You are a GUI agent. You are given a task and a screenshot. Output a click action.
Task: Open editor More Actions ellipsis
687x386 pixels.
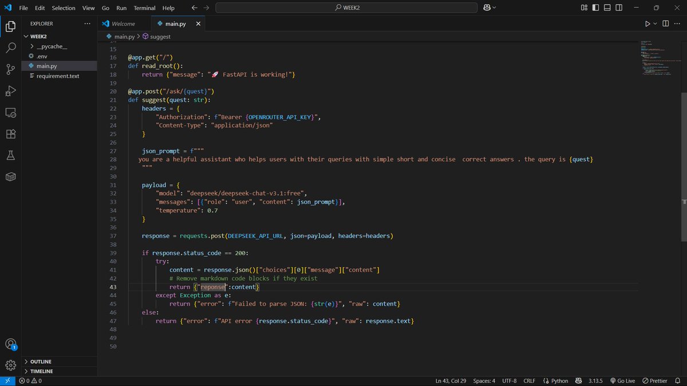click(x=678, y=23)
